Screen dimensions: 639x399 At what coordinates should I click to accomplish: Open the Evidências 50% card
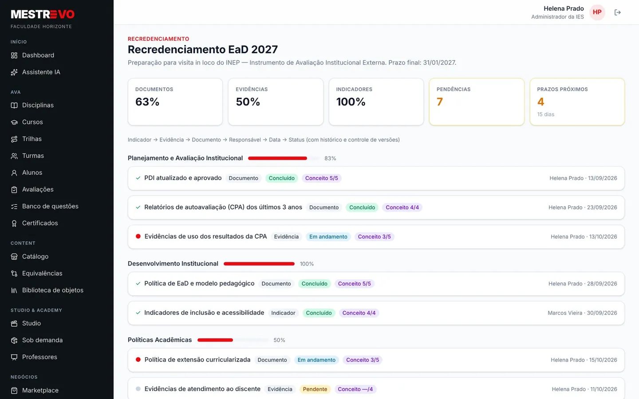pyautogui.click(x=276, y=102)
